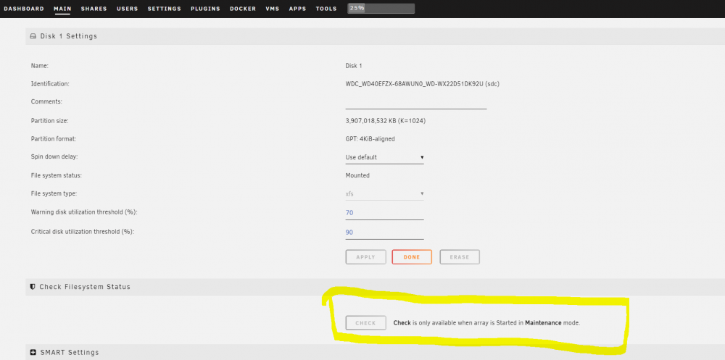Image resolution: width=725 pixels, height=360 pixels.
Task: Click the Apply button
Action: pos(365,257)
